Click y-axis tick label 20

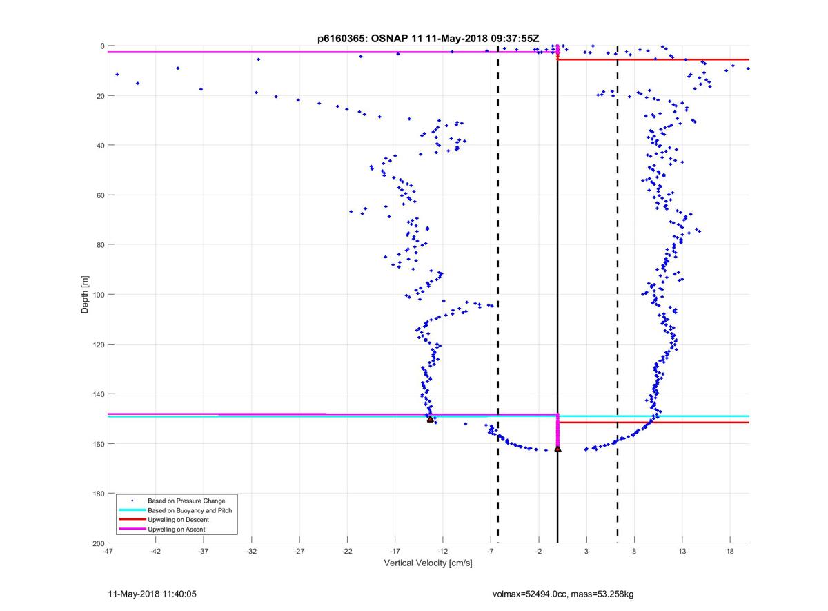pyautogui.click(x=100, y=96)
